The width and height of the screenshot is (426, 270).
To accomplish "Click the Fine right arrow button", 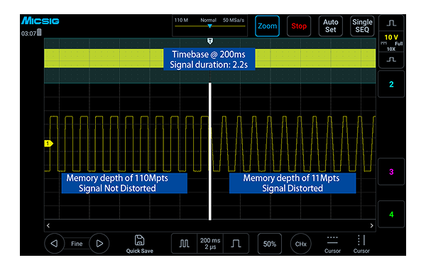I will coord(99,243).
